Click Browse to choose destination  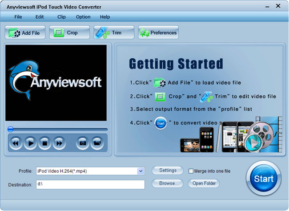coord(168,183)
